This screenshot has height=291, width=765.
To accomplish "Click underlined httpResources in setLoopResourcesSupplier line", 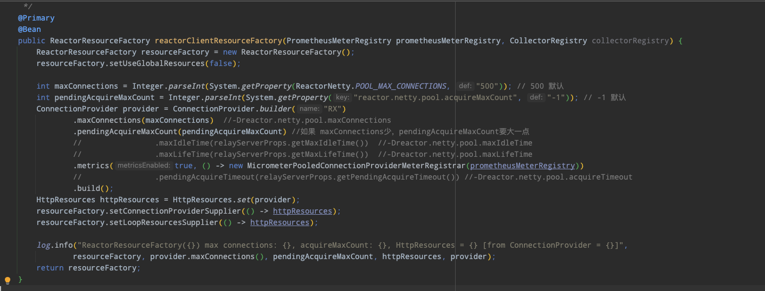I will [280, 222].
